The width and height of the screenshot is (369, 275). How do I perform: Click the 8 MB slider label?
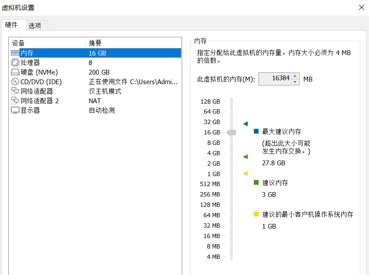coord(213,246)
